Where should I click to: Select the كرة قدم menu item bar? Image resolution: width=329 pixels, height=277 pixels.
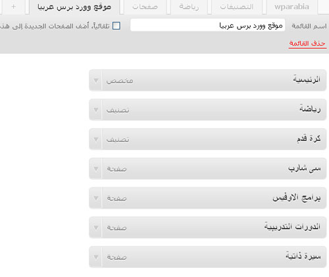click(x=208, y=139)
